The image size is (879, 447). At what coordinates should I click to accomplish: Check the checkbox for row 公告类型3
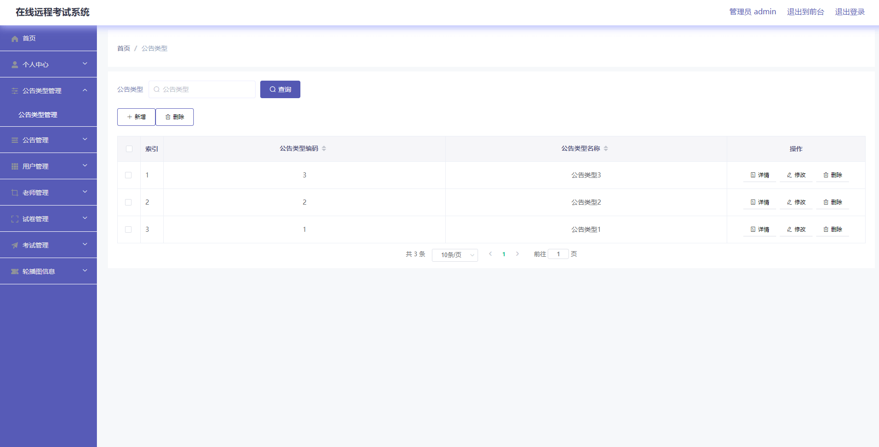click(x=128, y=175)
